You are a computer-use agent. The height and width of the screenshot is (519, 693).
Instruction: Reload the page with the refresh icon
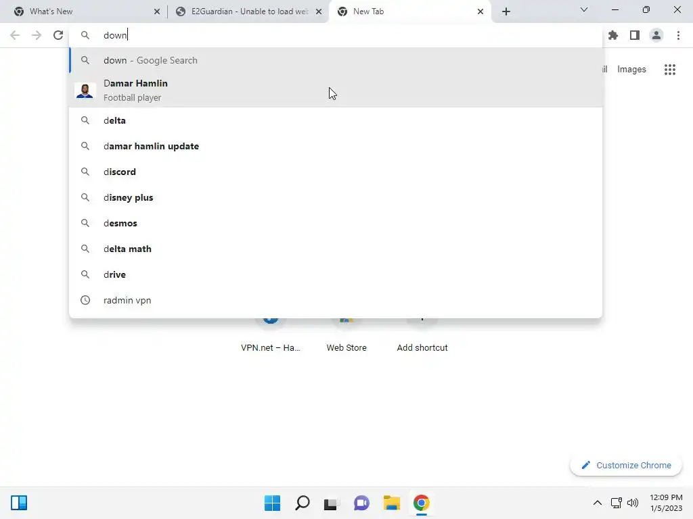(x=58, y=35)
